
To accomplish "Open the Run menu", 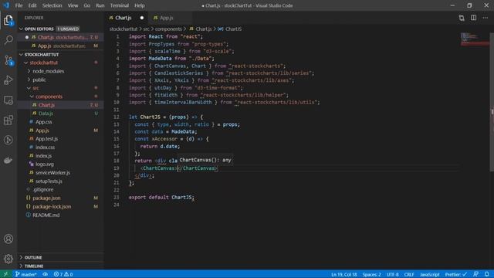I will coord(100,5).
